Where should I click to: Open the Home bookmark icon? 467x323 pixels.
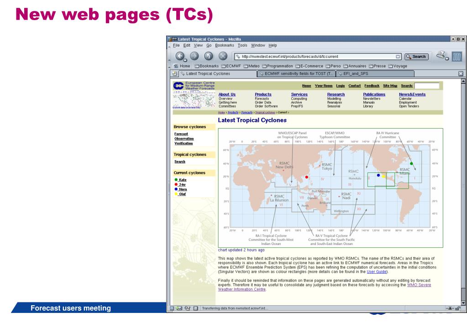tap(182, 66)
